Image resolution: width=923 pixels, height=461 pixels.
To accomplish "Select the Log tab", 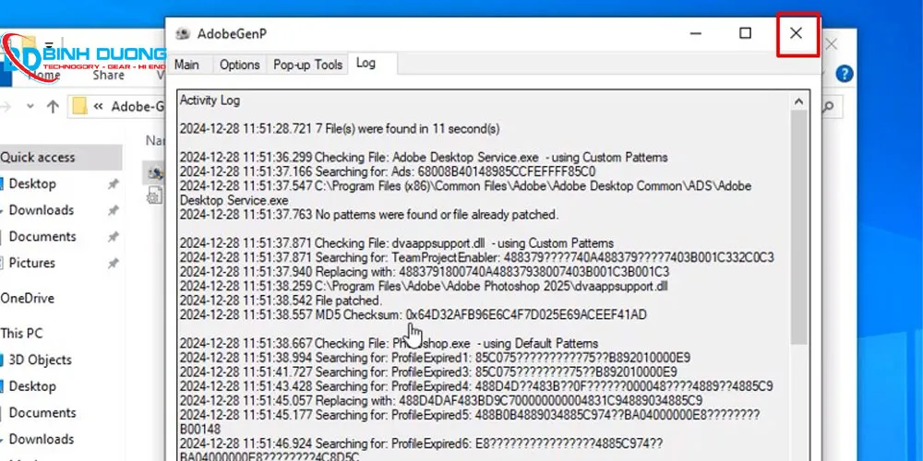I will 366,64.
